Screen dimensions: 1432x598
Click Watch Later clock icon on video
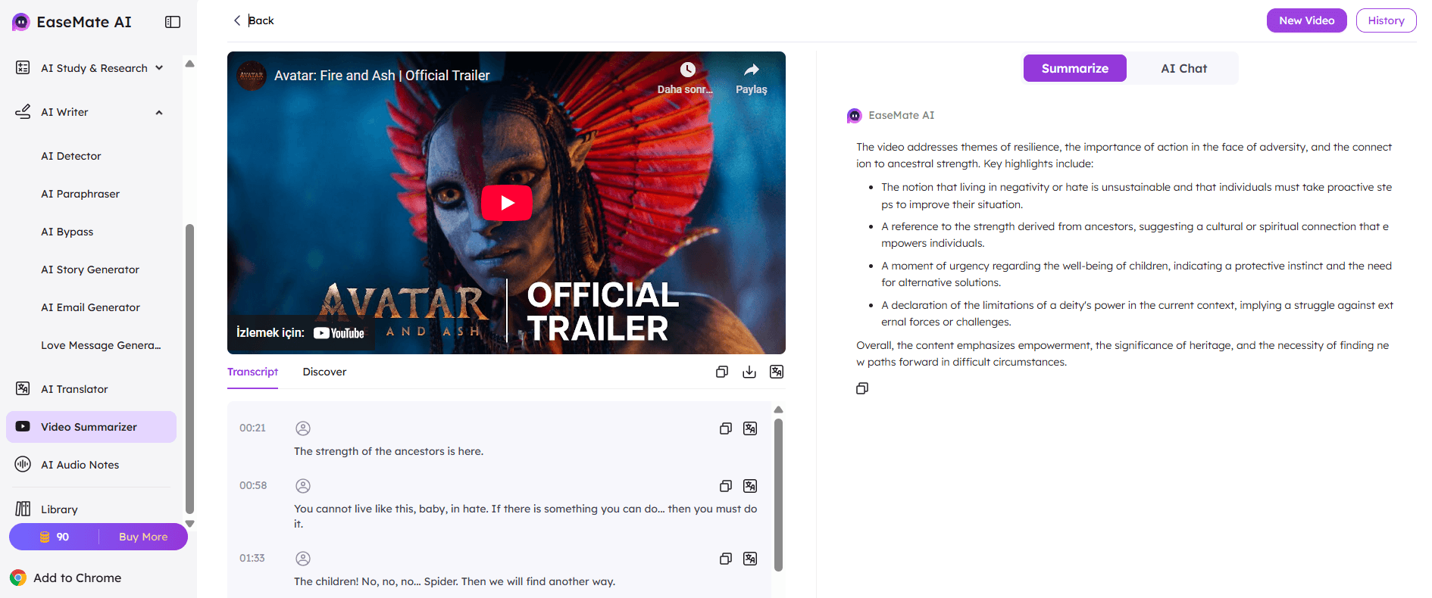686,70
